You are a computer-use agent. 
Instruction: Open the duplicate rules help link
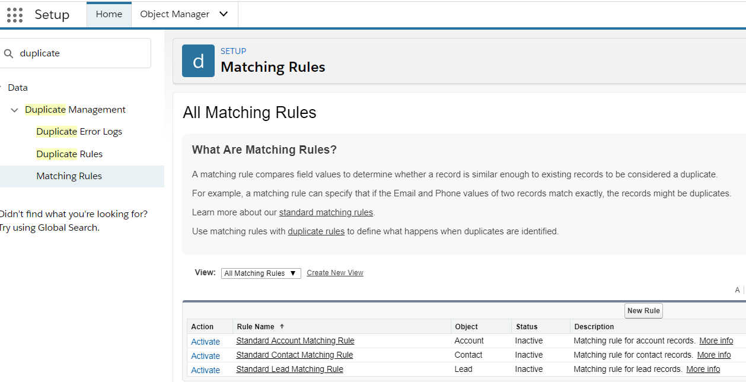(x=316, y=231)
